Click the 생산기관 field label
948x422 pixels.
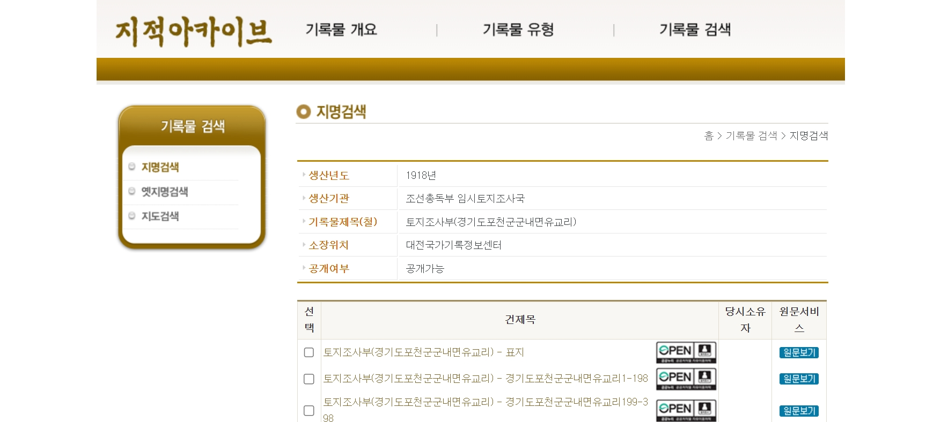click(329, 199)
